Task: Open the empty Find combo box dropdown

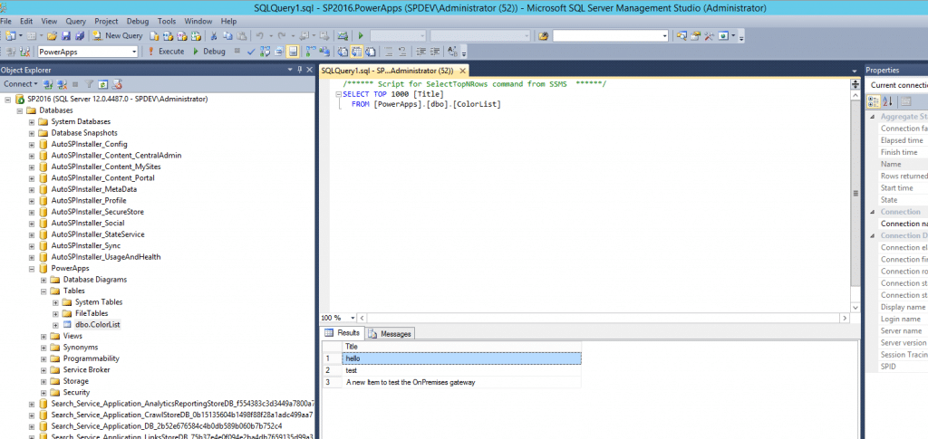Action: coord(664,35)
